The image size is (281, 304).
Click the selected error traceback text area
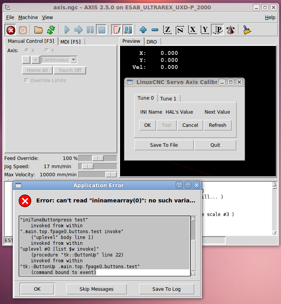point(105,246)
